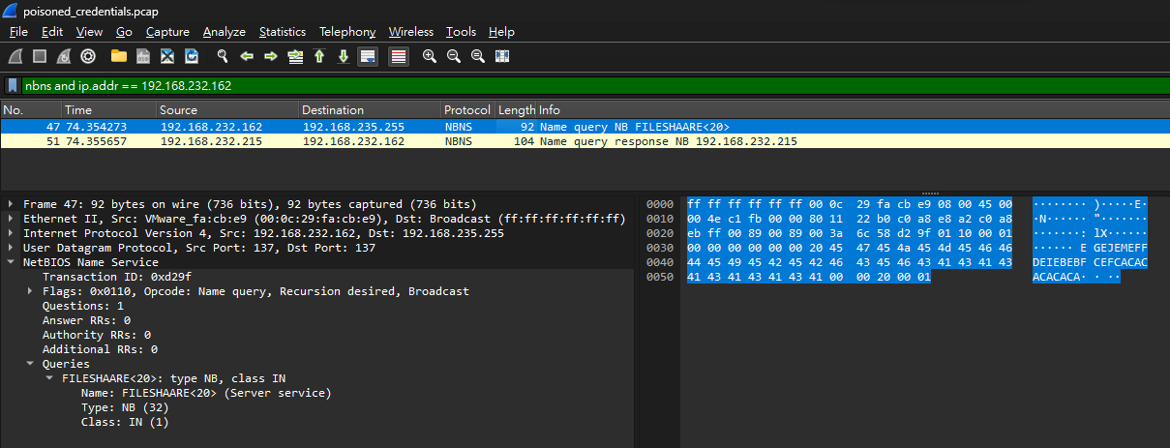Sort packets by Time column header

109,110
